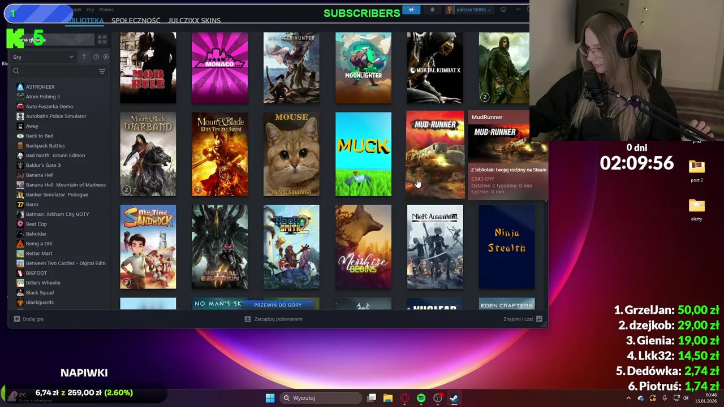724x407 pixels.
Task: Open the Pomoc menu
Action: tap(106, 10)
